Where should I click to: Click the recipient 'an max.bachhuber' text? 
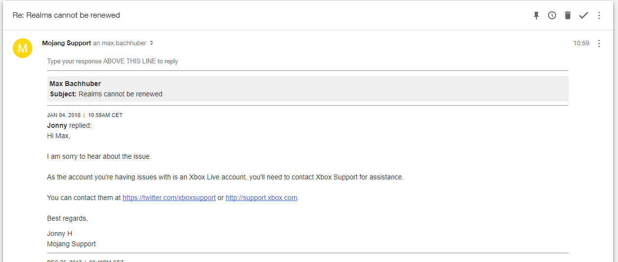click(120, 43)
